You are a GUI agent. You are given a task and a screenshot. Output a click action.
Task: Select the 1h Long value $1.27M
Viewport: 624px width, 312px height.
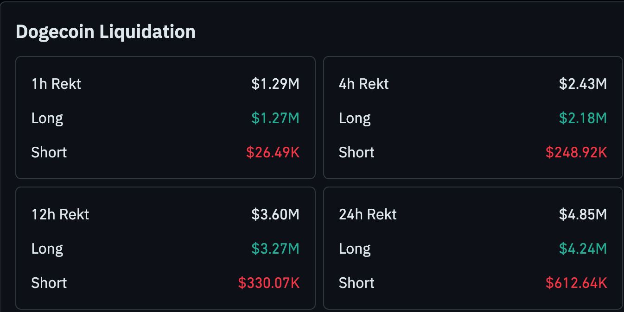[275, 118]
